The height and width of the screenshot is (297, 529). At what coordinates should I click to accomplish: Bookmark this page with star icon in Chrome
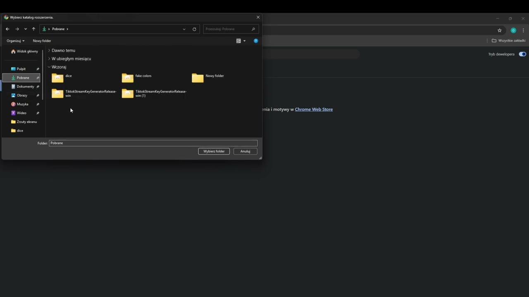coord(500,30)
